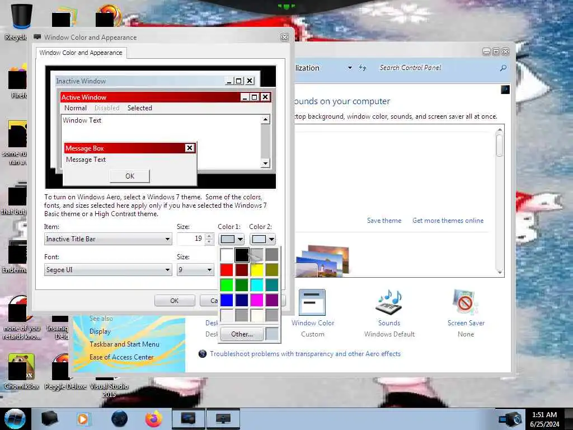Image resolution: width=573 pixels, height=430 pixels.
Task: Open the Color 1 dropdown
Action: point(231,239)
